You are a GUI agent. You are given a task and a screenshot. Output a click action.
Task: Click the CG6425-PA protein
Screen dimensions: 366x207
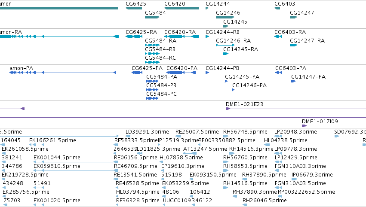click(x=137, y=73)
